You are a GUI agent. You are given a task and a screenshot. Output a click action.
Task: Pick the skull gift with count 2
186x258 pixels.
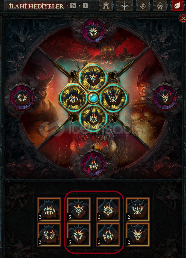click(138, 234)
